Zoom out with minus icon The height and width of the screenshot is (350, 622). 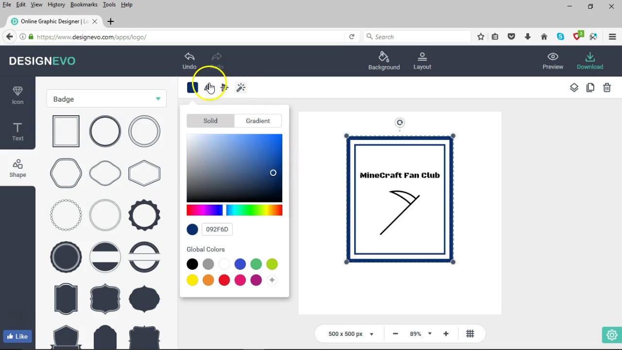395,333
